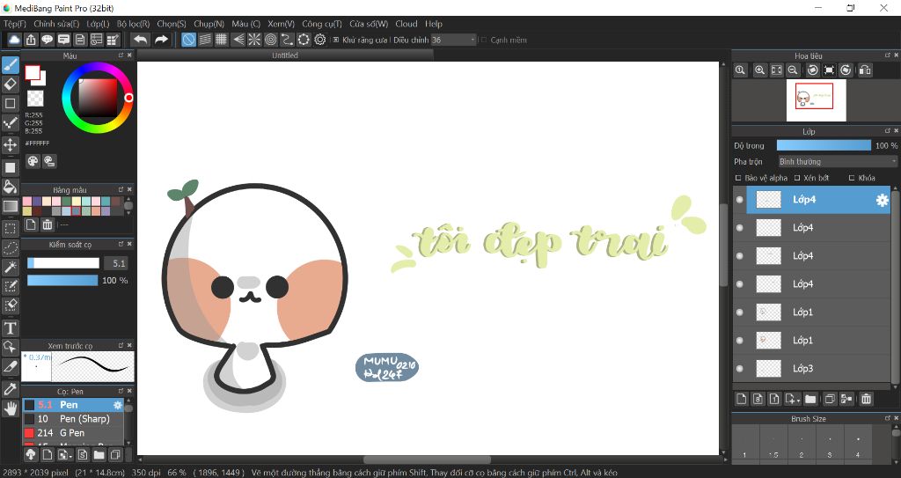Open the cloud icon in toolbar
901x478 pixels.
click(x=14, y=40)
